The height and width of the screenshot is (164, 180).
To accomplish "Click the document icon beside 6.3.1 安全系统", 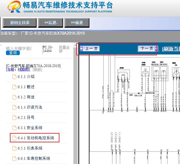I will (x=14, y=128).
